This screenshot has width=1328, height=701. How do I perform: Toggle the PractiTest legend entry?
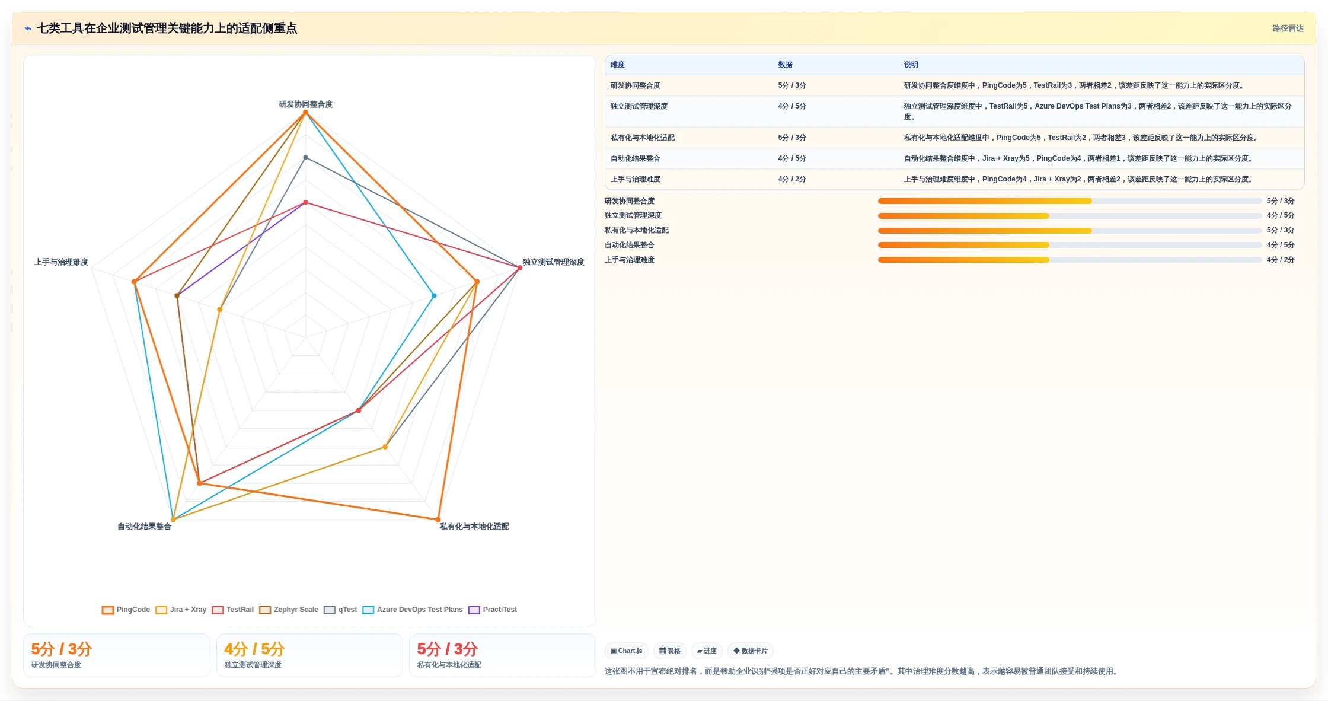pos(493,610)
